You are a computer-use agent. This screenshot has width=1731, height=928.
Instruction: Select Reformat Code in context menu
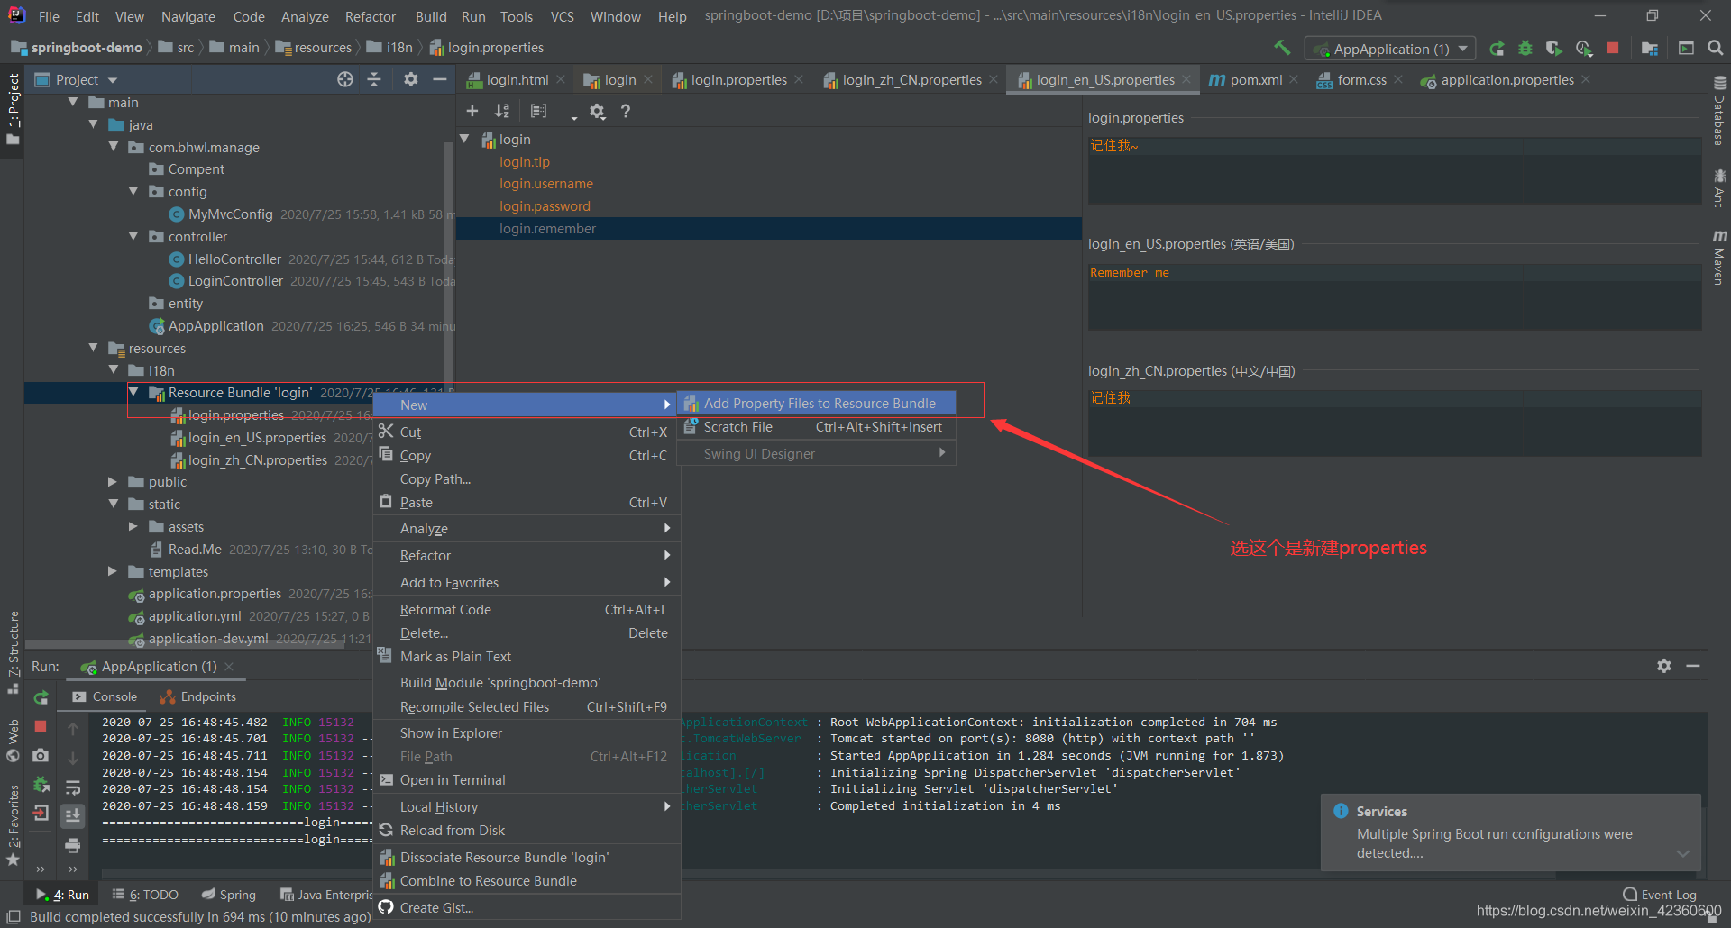[527, 610]
